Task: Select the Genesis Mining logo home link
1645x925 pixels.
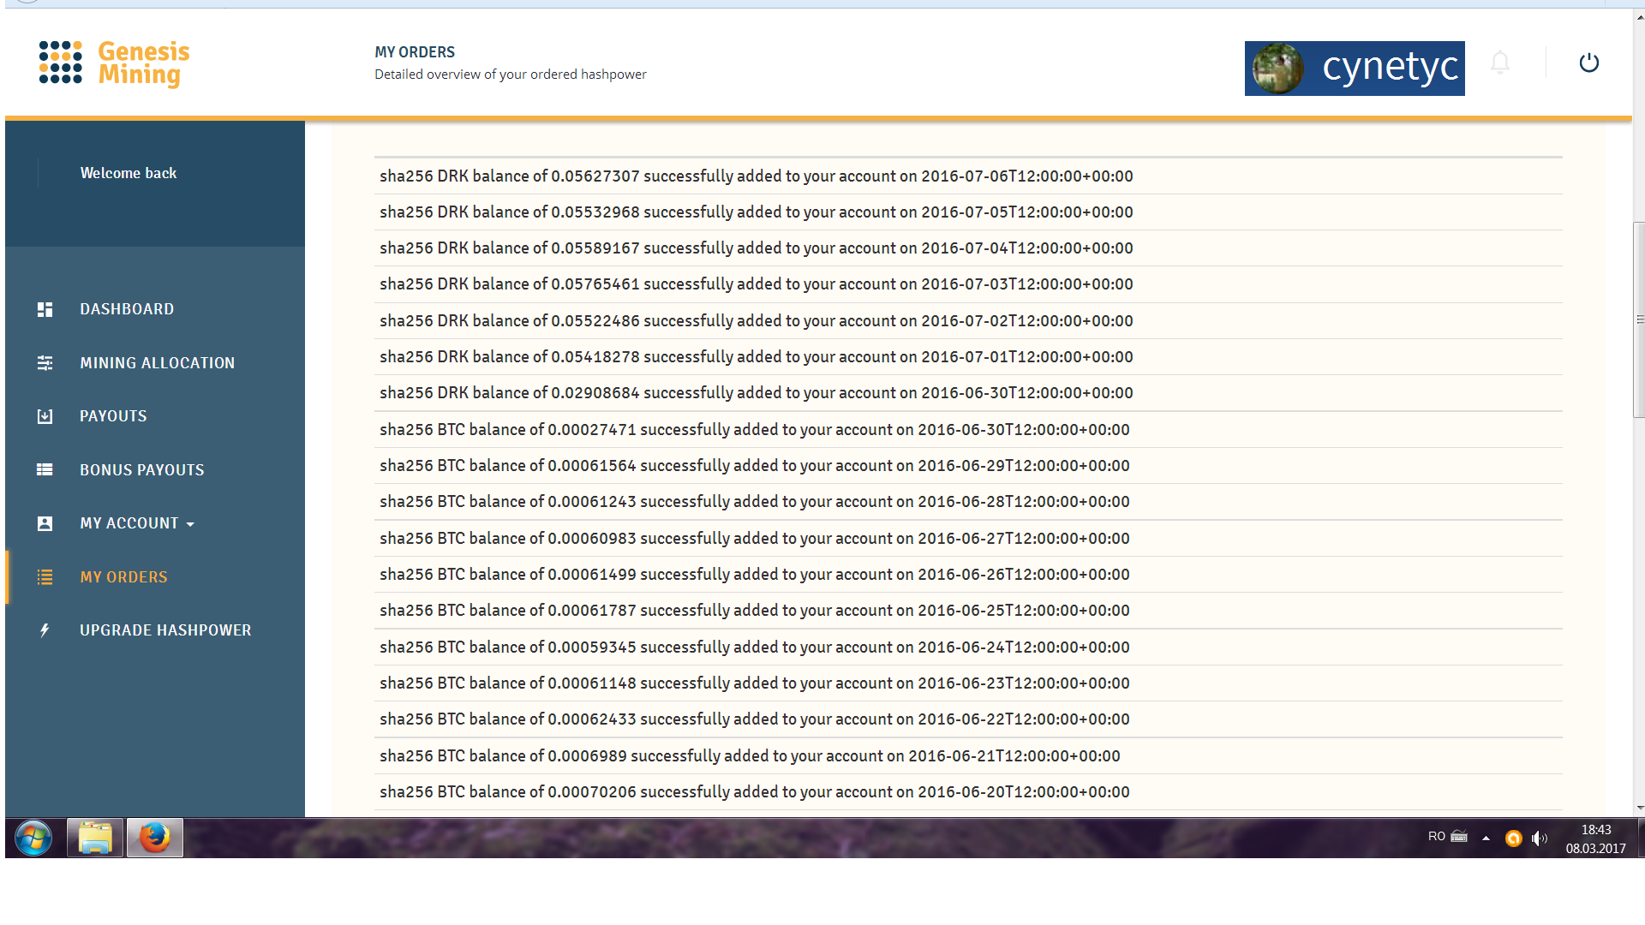Action: [x=112, y=63]
